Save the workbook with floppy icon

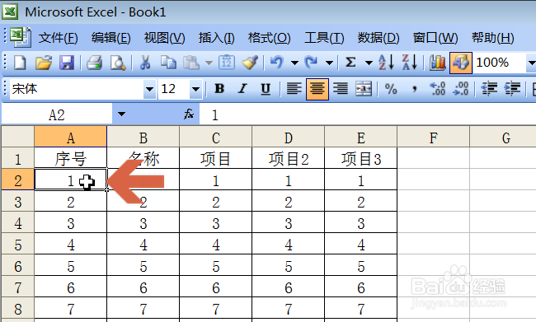[67, 63]
